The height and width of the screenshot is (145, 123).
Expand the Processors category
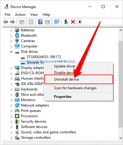(11, 116)
